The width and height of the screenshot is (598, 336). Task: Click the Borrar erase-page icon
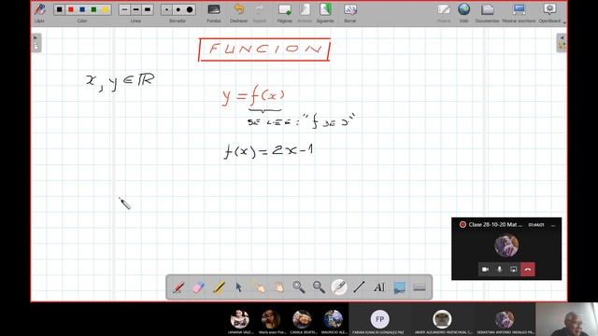350,9
